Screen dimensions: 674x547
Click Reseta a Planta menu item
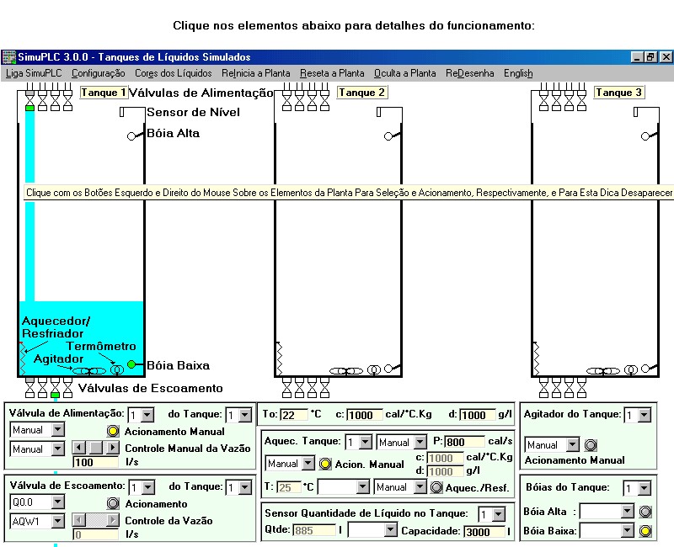(332, 73)
